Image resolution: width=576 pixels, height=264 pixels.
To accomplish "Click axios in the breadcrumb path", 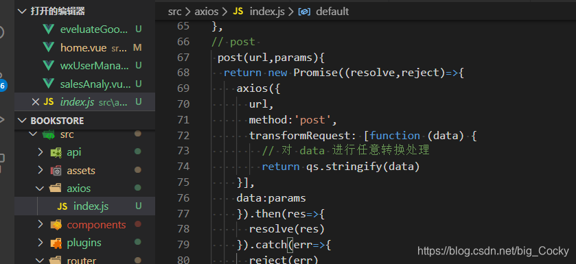I will [x=207, y=12].
